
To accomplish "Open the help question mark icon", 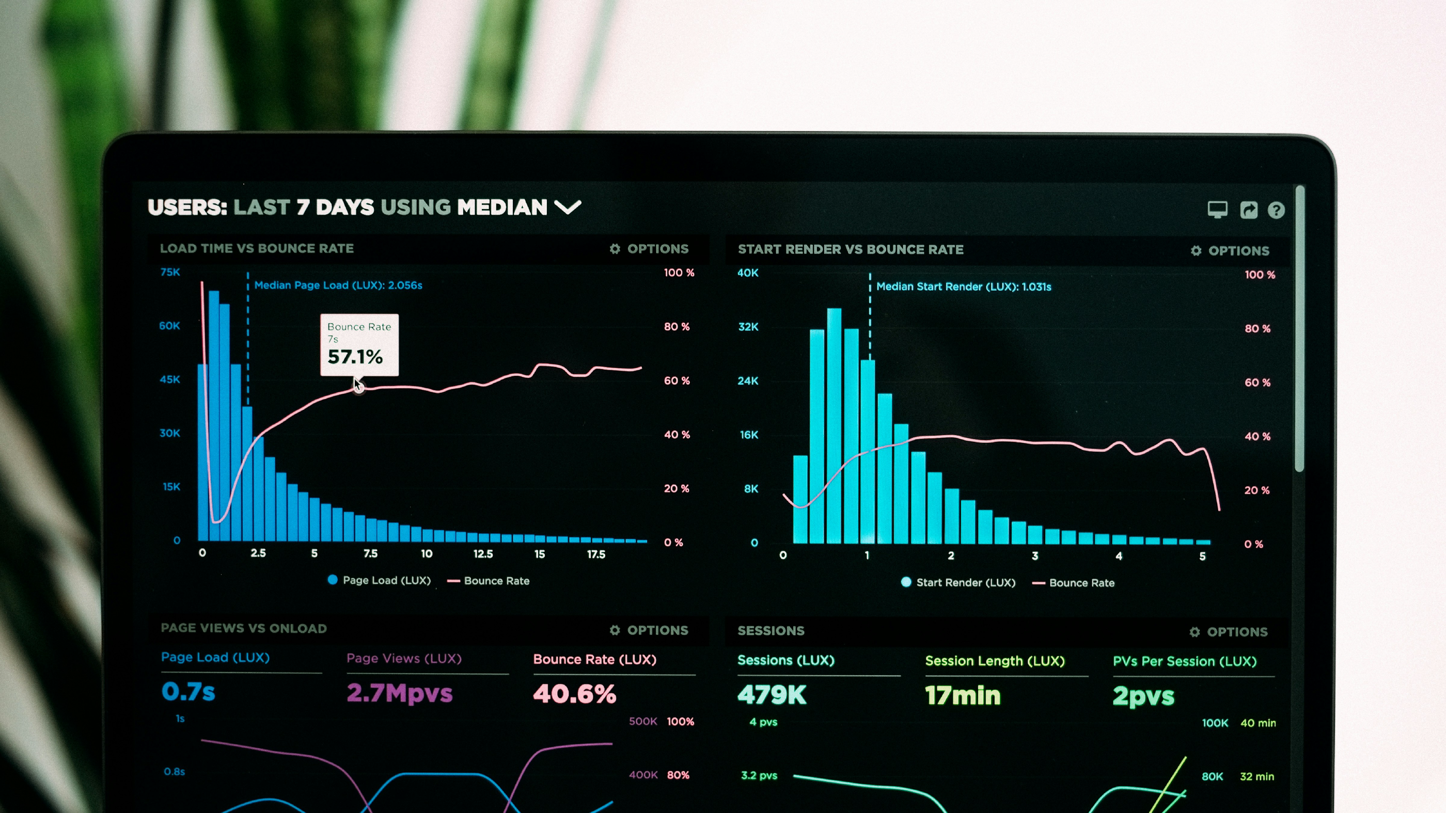I will click(x=1276, y=210).
